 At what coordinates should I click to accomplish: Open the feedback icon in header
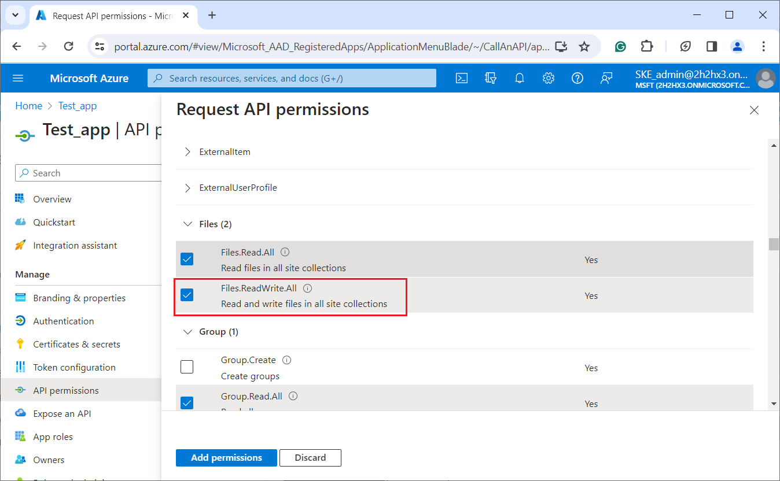point(606,78)
